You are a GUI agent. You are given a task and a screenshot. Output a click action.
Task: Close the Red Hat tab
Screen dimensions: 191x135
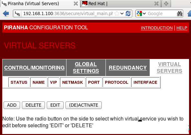point(156,4)
